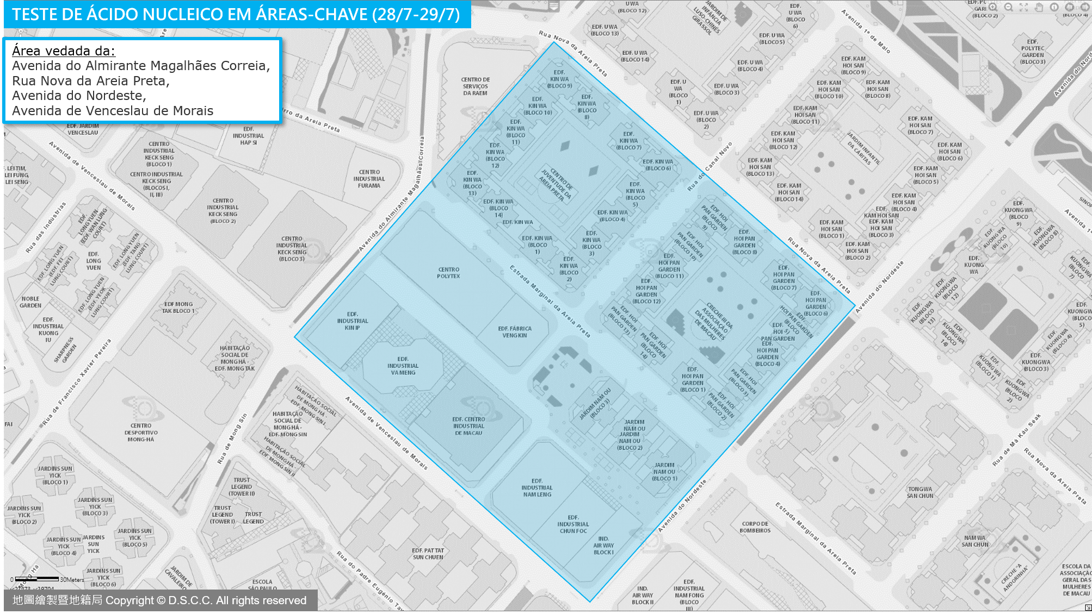
Task: Click the Centro Desportivo Mong-Há label
Action: [141, 433]
